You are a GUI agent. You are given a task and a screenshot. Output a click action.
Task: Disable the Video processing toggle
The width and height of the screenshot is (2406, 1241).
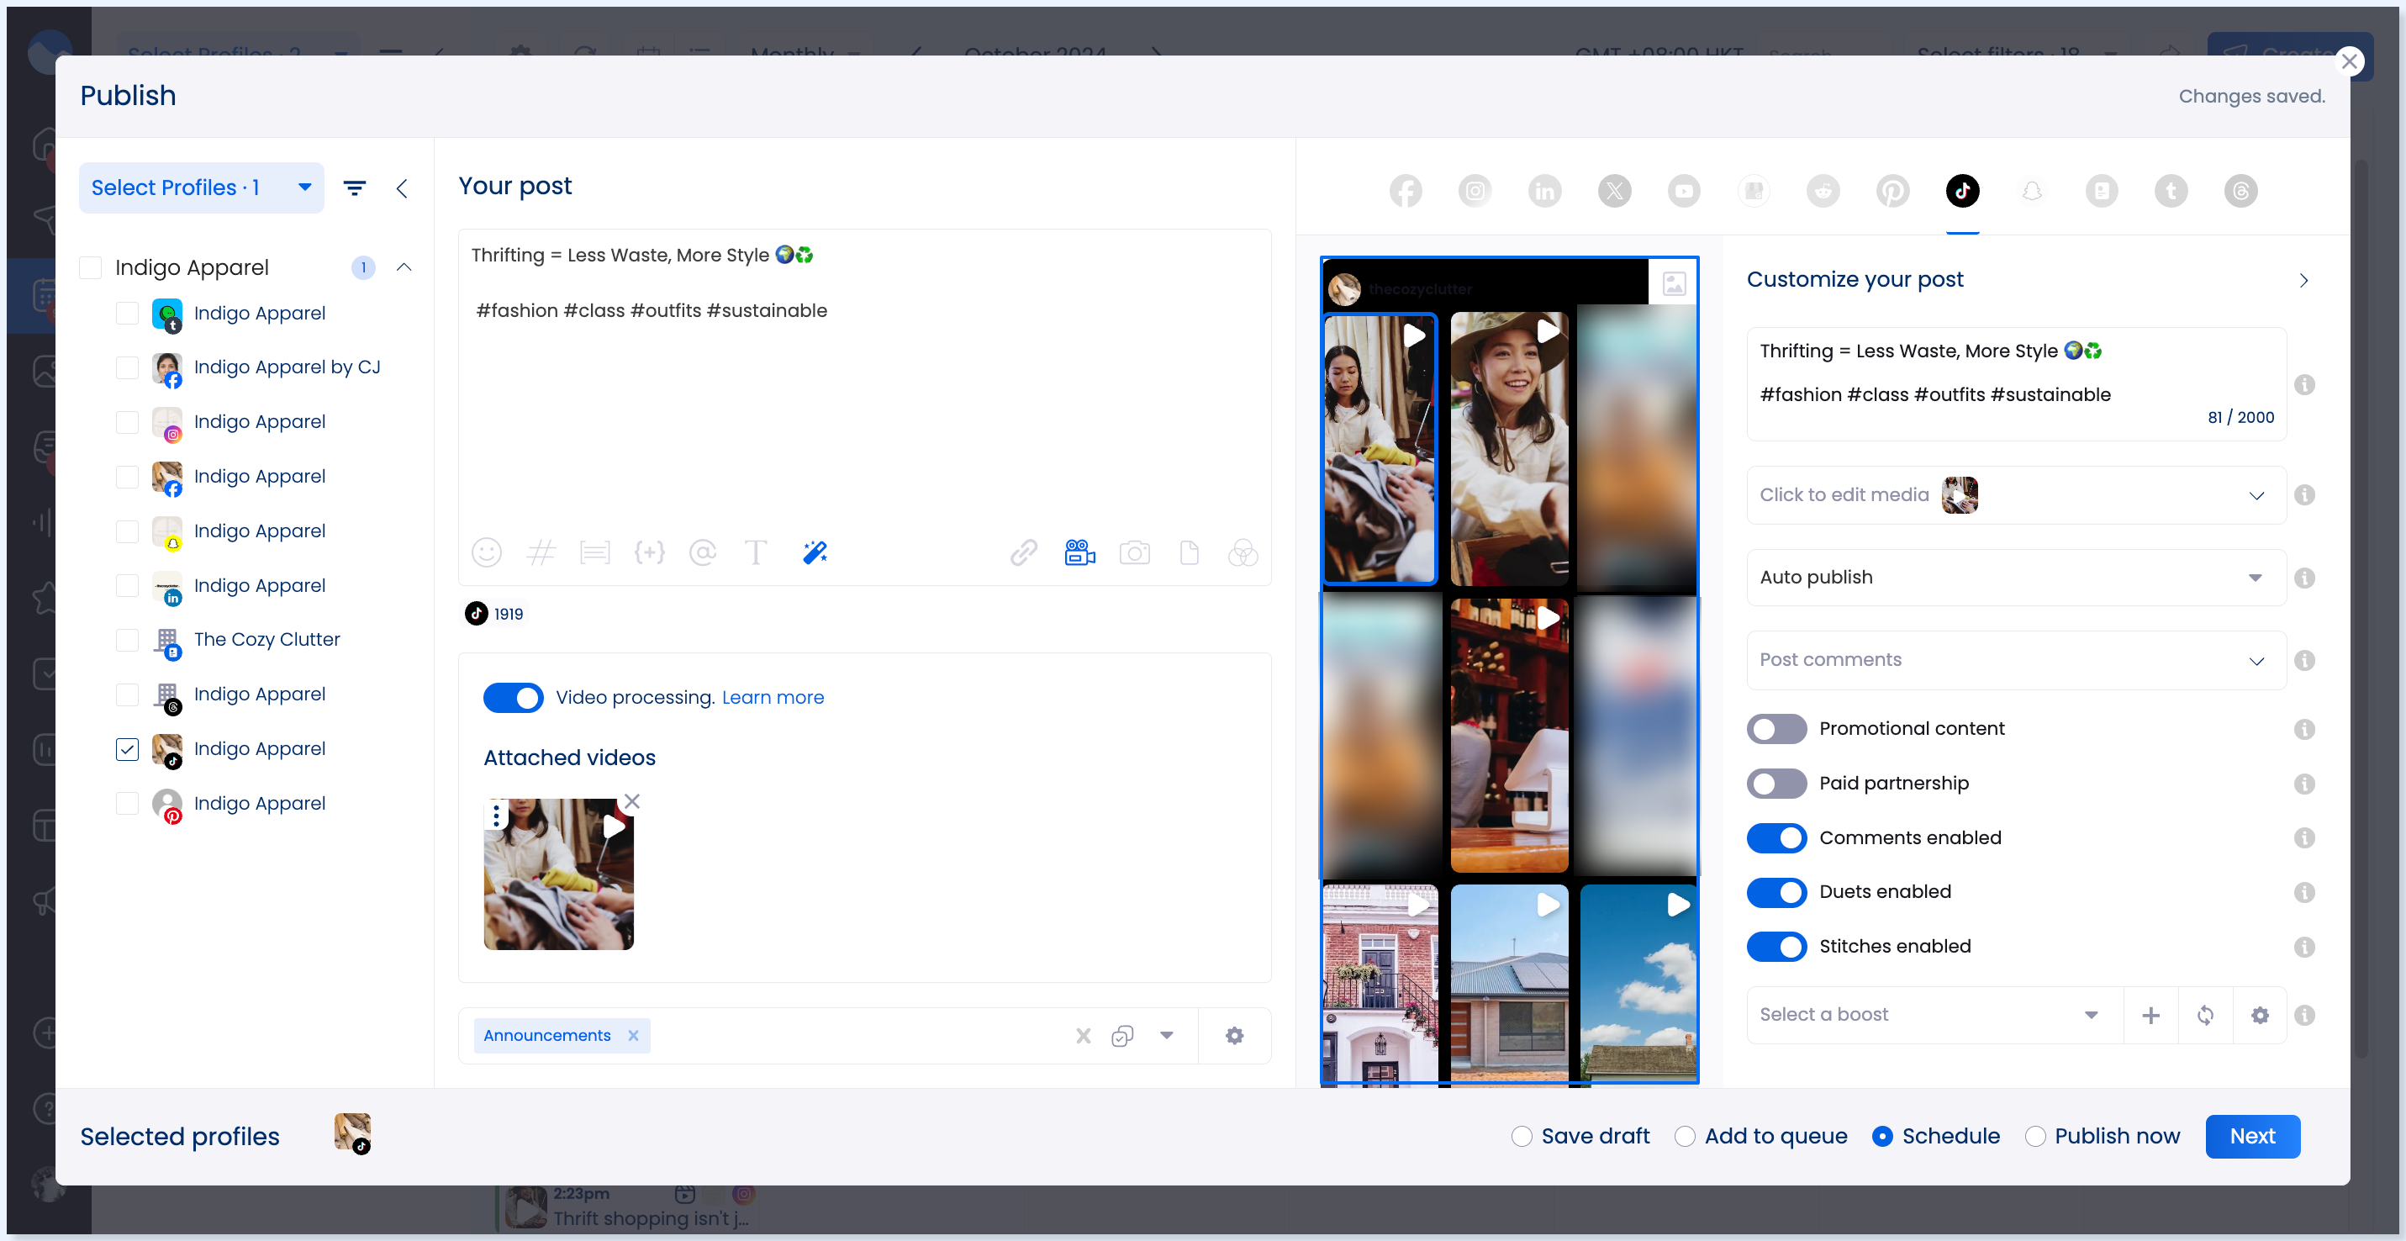point(513,698)
